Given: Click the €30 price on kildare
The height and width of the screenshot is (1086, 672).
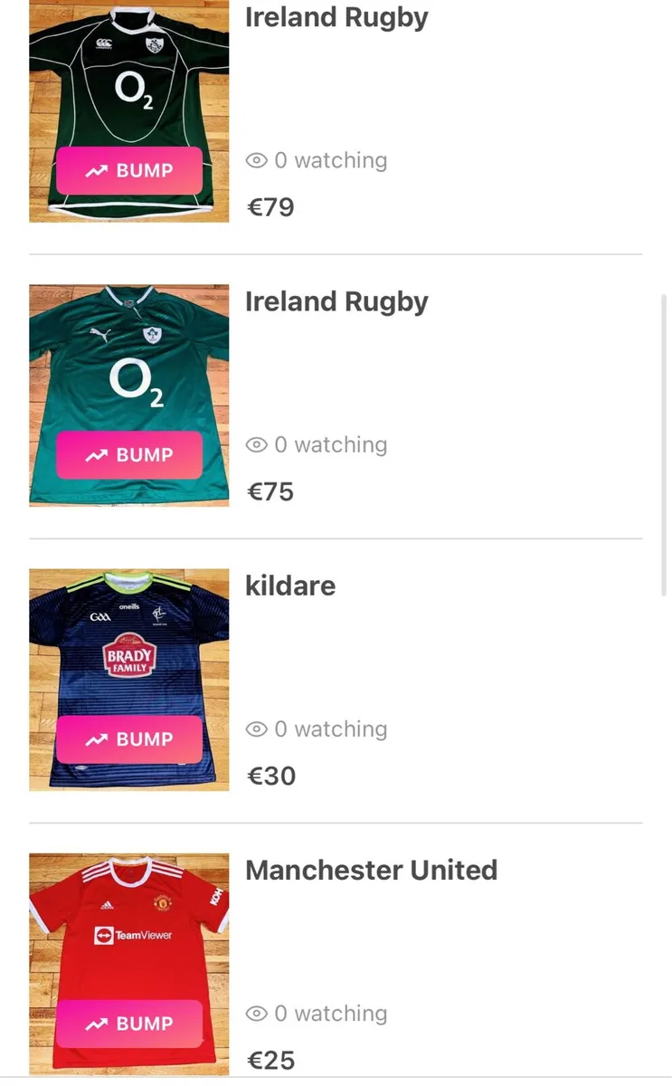Looking at the screenshot, I should (x=271, y=776).
